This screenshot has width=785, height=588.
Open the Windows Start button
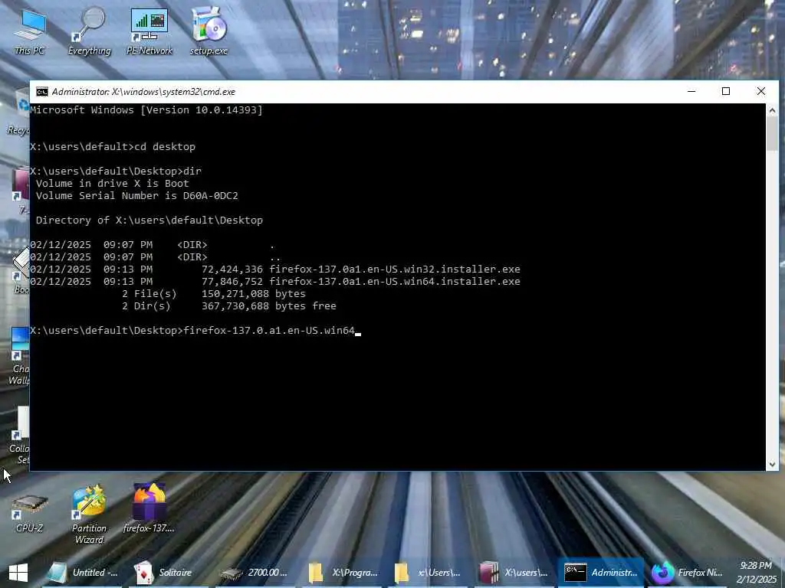[18, 573]
